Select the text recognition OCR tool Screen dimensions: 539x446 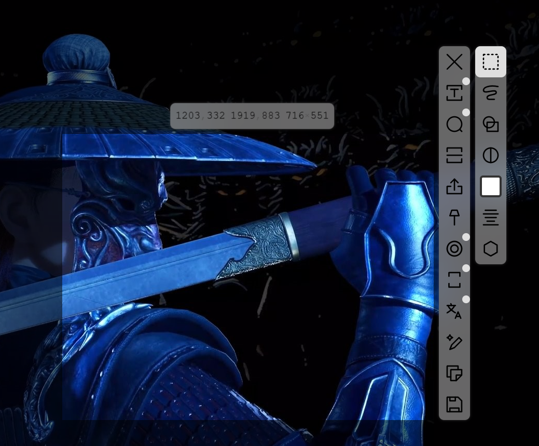(454, 93)
